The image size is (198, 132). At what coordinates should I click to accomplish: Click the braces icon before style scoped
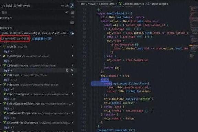[x=149, y=4]
